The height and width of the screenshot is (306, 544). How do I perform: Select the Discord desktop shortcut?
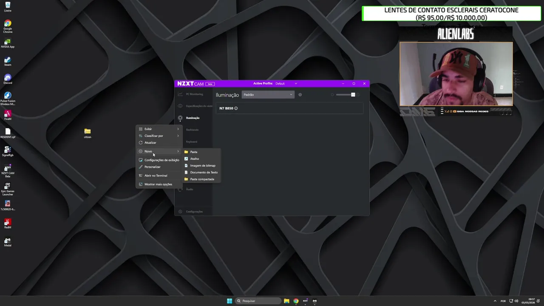pyautogui.click(x=8, y=79)
